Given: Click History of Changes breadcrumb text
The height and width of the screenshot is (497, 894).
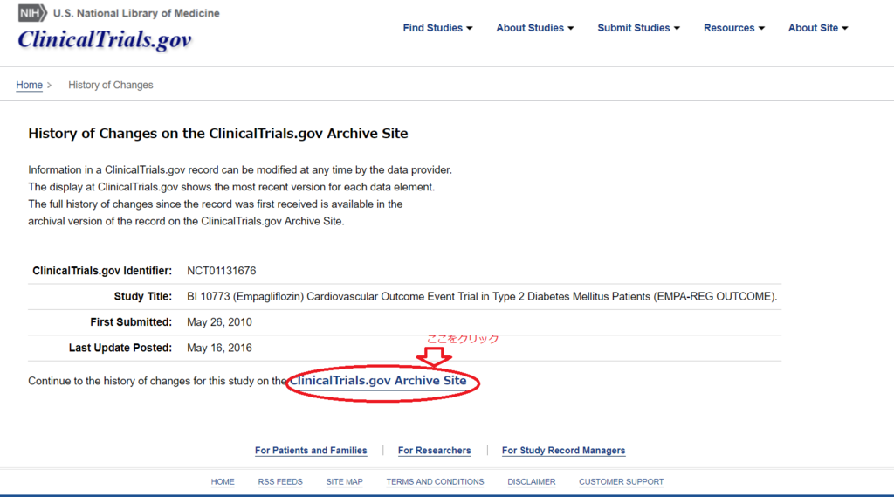Looking at the screenshot, I should [111, 85].
